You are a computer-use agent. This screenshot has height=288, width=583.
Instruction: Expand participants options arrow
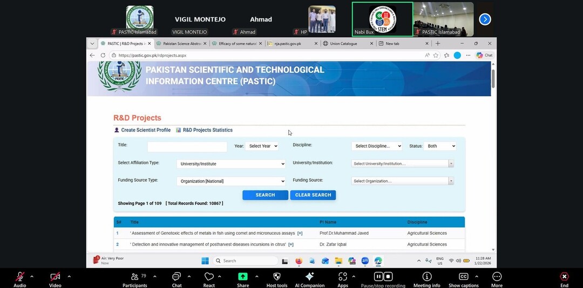[155, 277]
